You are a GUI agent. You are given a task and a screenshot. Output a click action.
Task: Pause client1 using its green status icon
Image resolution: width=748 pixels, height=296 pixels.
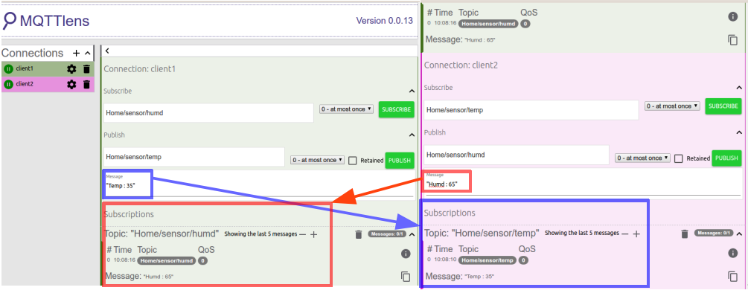point(8,69)
